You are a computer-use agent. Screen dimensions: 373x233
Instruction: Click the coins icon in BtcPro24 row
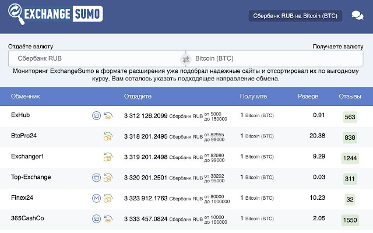point(108,136)
